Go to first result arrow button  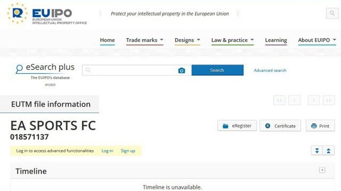coord(280,100)
